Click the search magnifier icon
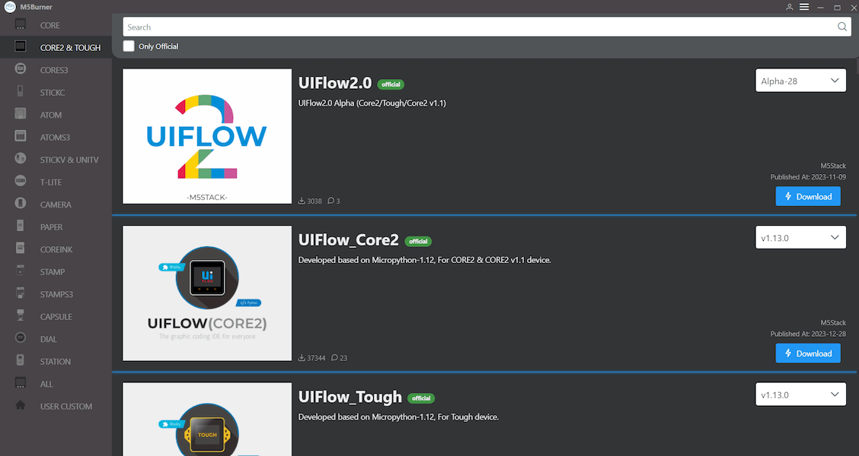The height and width of the screenshot is (456, 859). coord(842,27)
